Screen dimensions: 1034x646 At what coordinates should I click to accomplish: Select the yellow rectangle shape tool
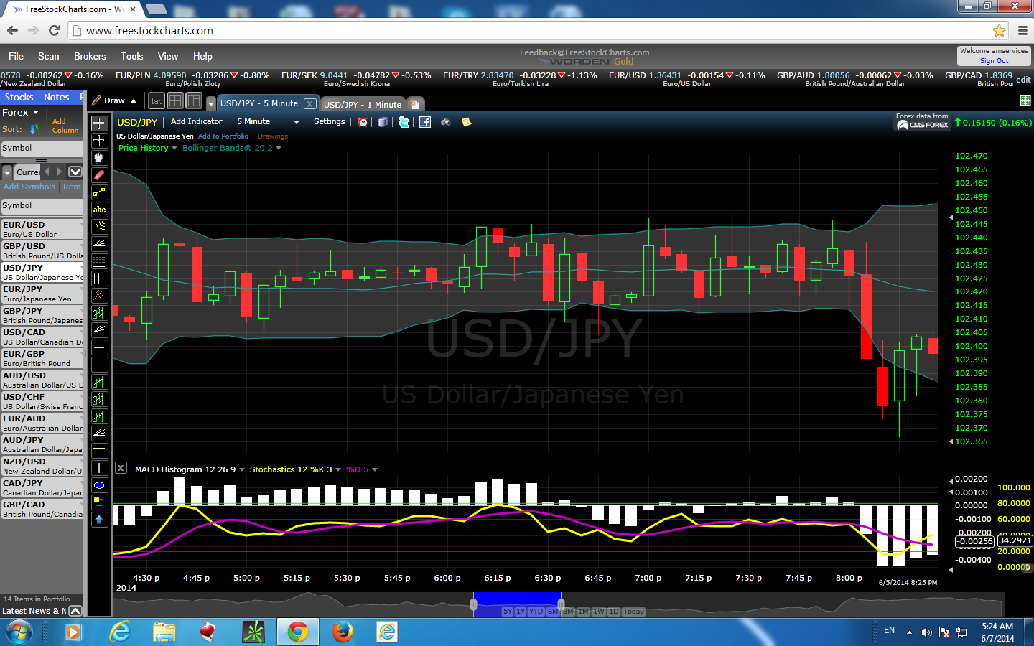point(99,502)
